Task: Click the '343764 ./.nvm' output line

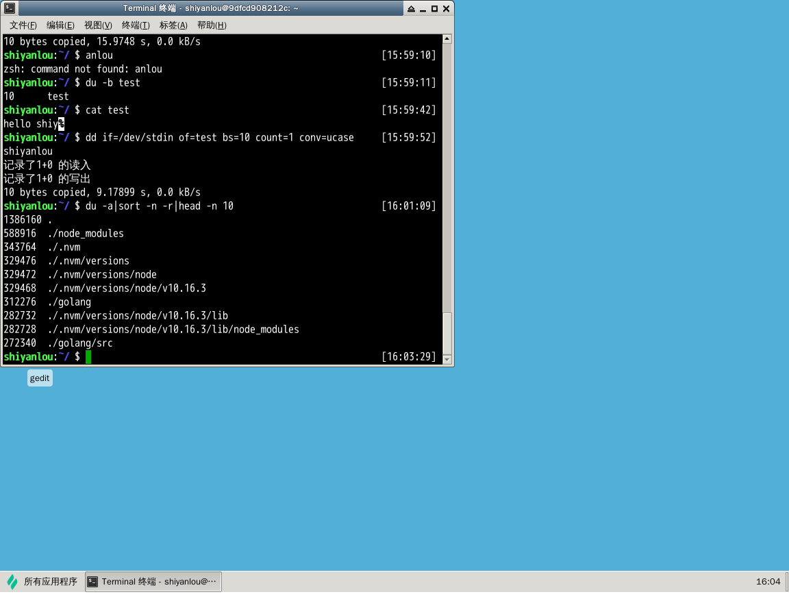Action: (x=42, y=247)
